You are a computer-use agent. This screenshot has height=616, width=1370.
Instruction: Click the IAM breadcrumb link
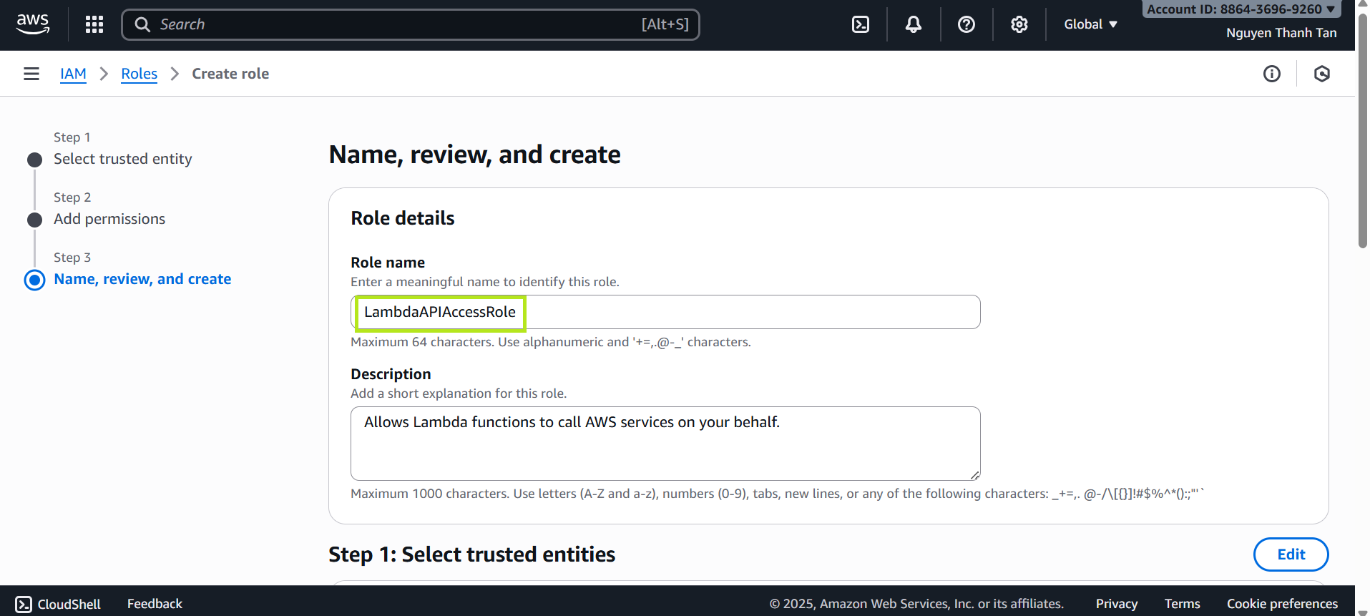(x=73, y=74)
